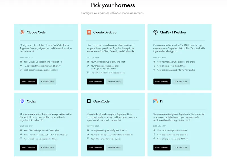This screenshot has width=227, height=166.
Task: Click the OpenCode square logo icon
Action: (x=89, y=101)
